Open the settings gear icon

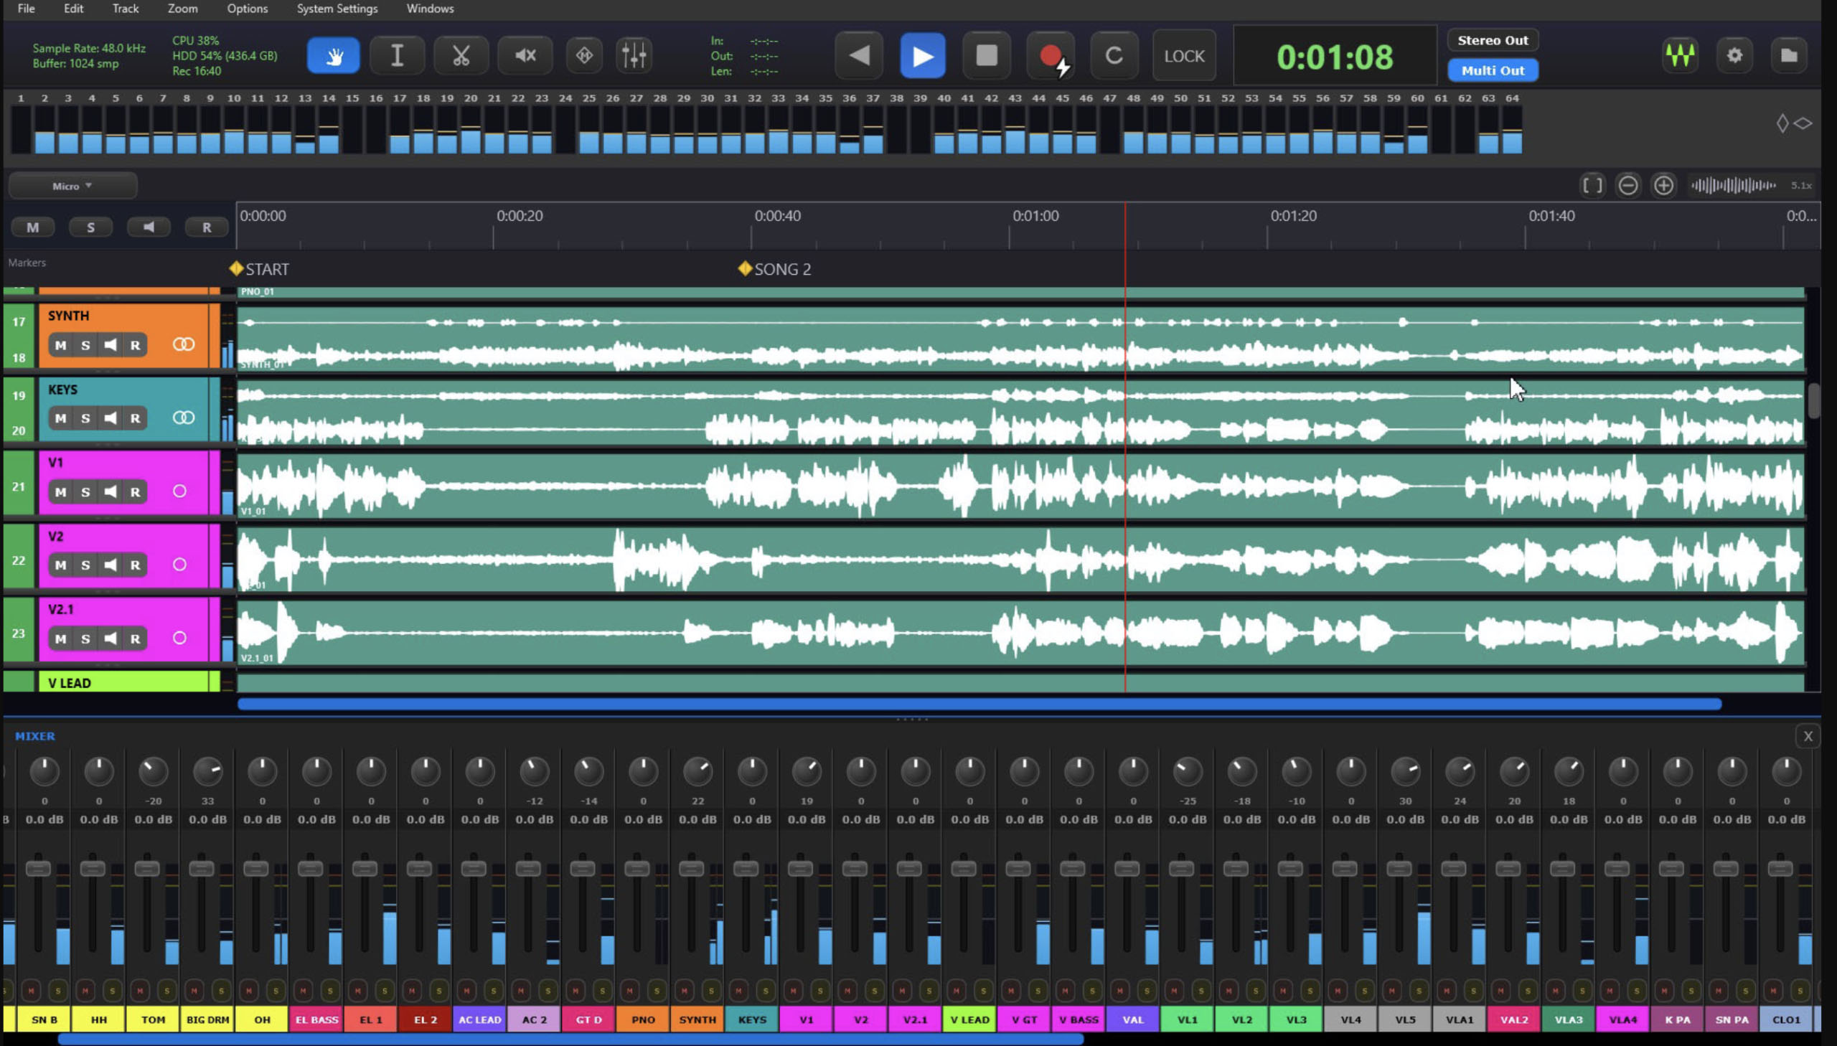(1734, 55)
